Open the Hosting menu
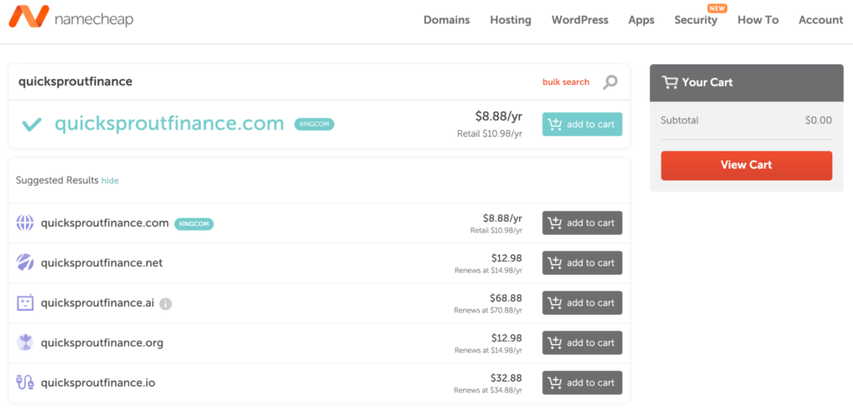 511,20
